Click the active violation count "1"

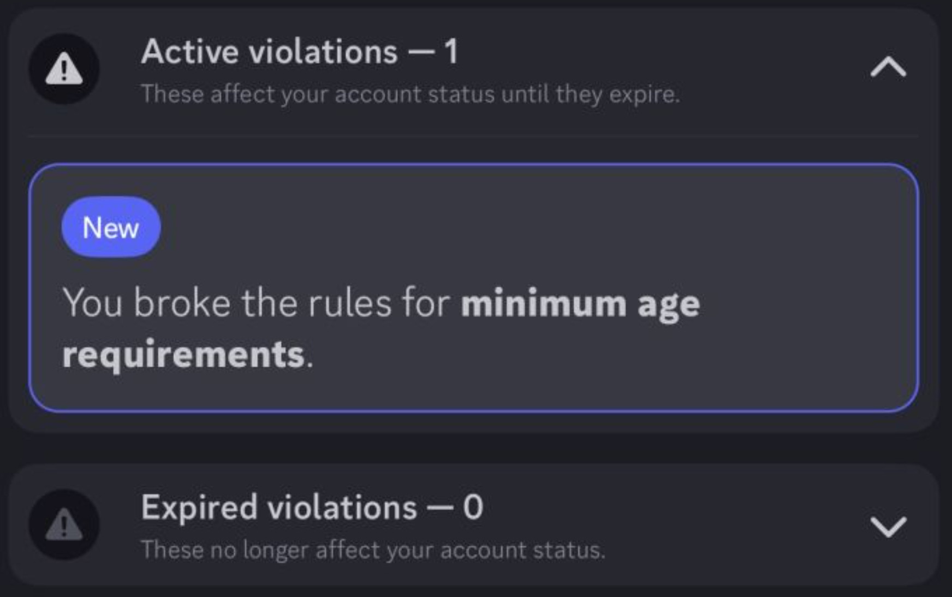[x=451, y=52]
